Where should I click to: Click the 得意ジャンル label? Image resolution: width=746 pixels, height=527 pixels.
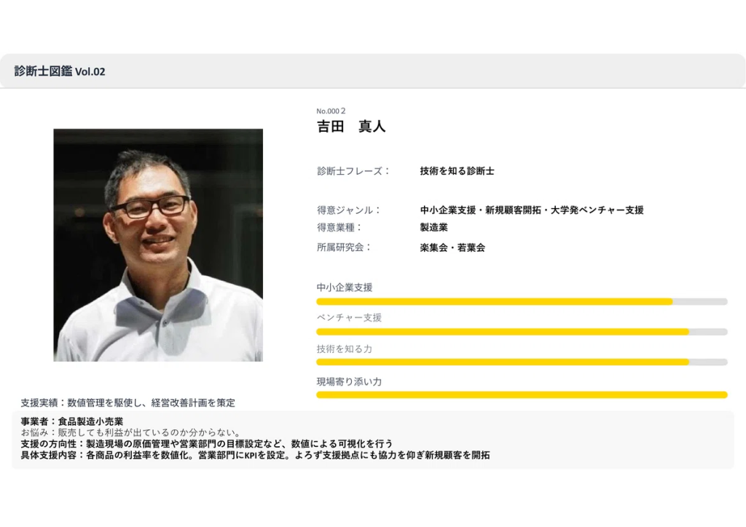(349, 210)
